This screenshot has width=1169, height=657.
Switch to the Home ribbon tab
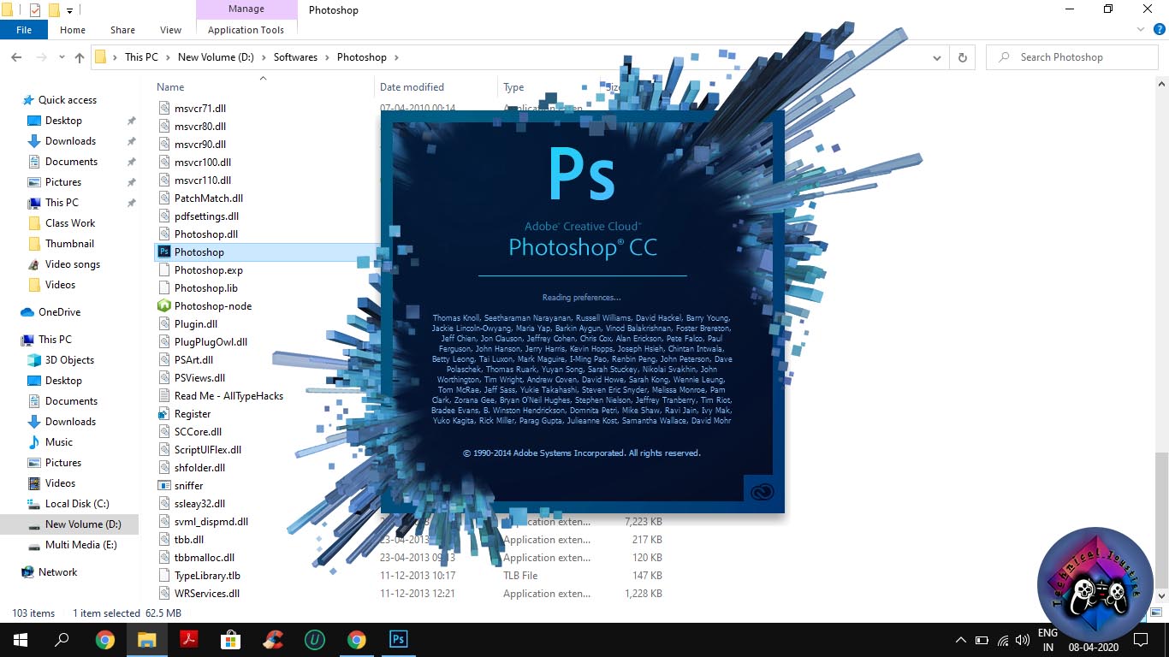pos(73,30)
